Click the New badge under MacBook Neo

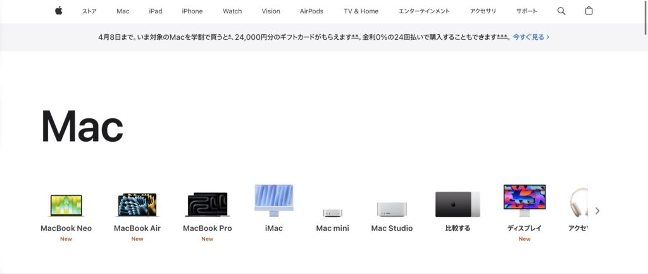tap(66, 239)
